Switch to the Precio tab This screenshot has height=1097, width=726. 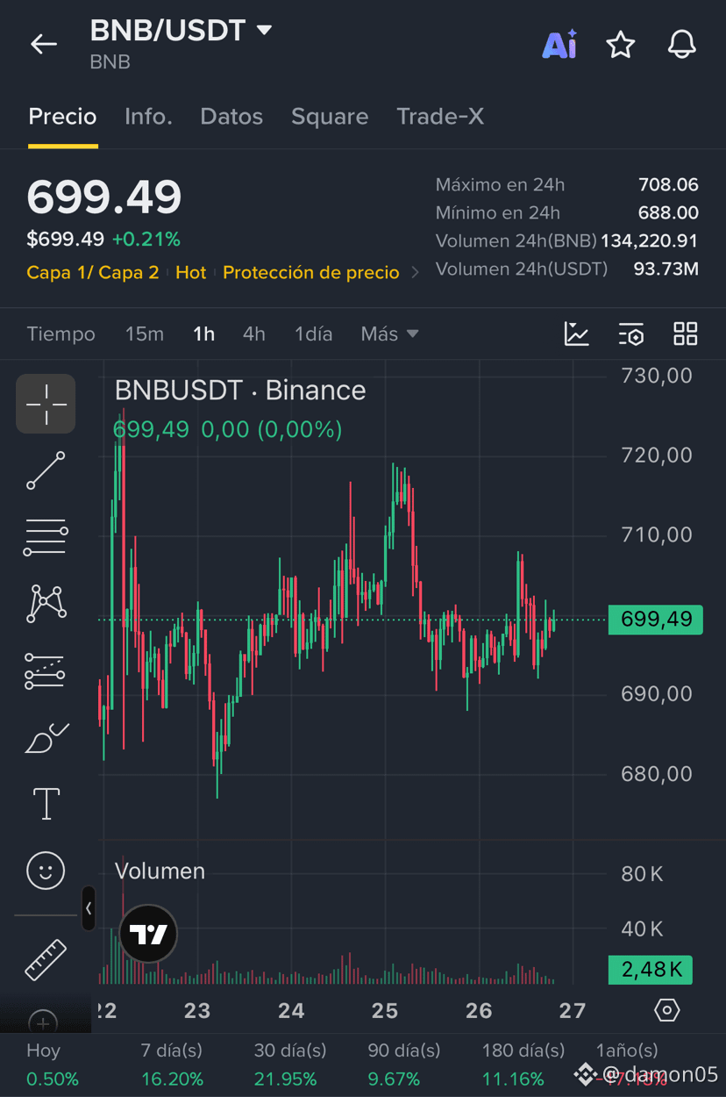coord(62,117)
